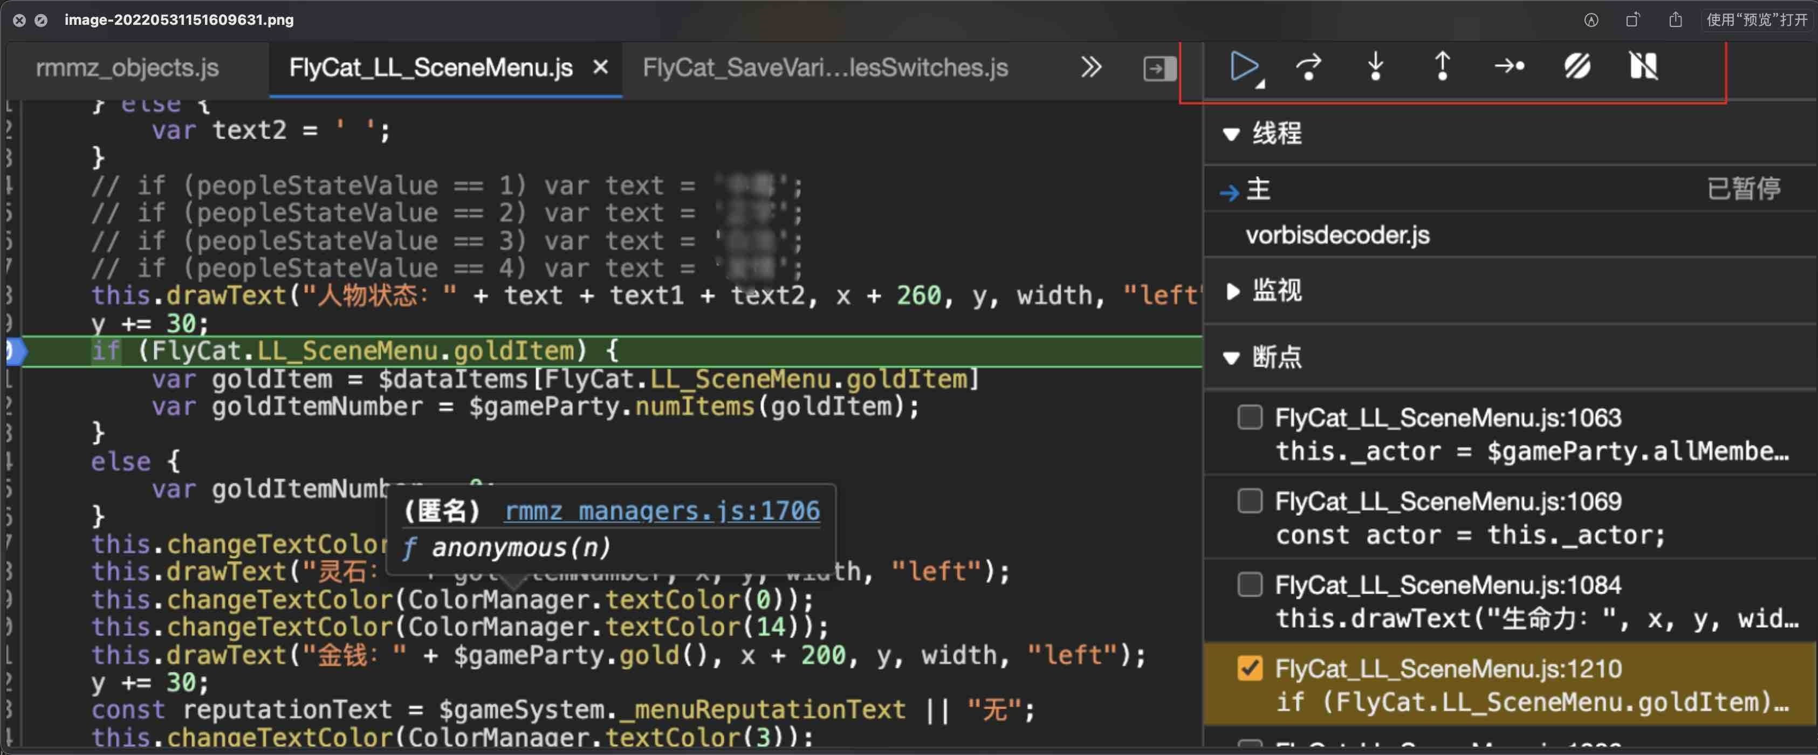The image size is (1818, 755).
Task: Resume script execution with the play icon
Action: coord(1244,67)
